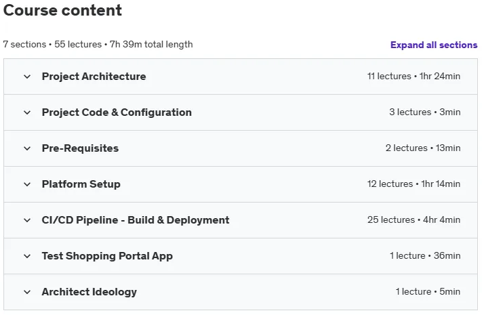The height and width of the screenshot is (315, 482).
Task: Open Project Code & Configuration title
Action: (x=117, y=112)
